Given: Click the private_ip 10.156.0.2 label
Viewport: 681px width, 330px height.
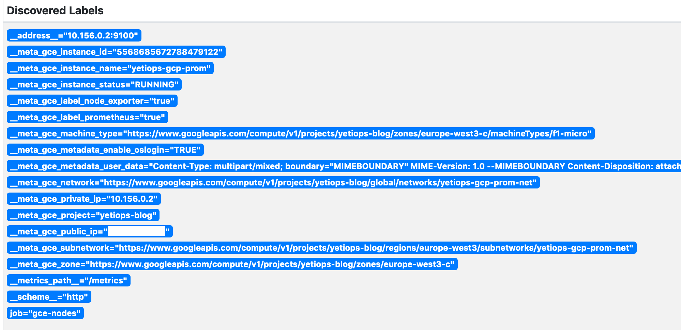Looking at the screenshot, I should 84,199.
